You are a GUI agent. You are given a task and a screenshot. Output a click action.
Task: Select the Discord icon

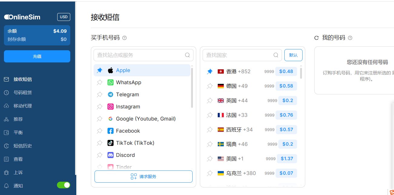click(x=111, y=155)
